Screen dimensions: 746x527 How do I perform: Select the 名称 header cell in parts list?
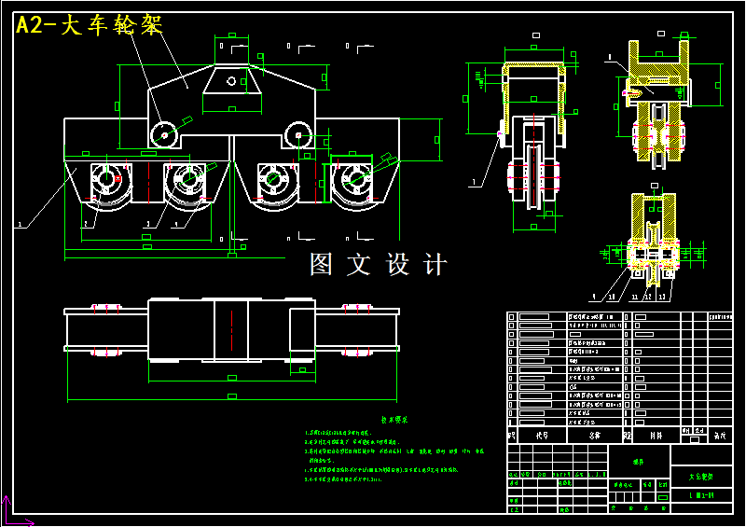click(595, 435)
